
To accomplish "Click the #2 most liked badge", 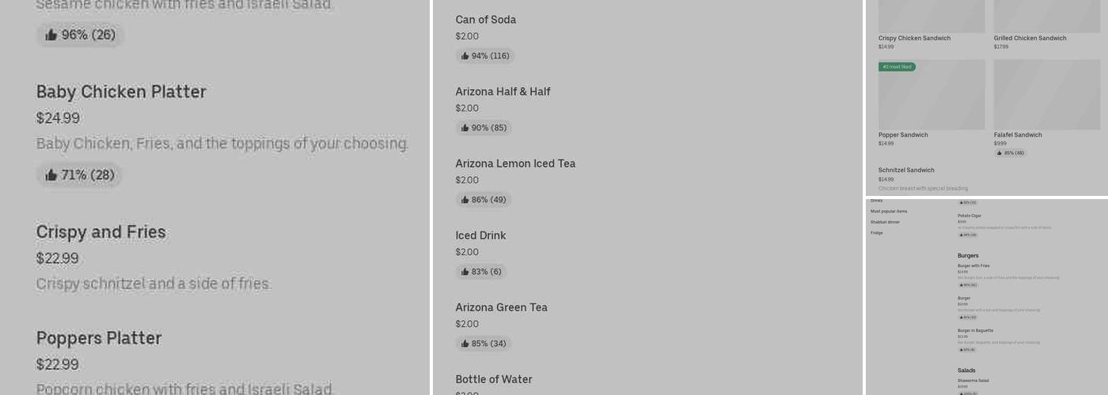I will [897, 67].
